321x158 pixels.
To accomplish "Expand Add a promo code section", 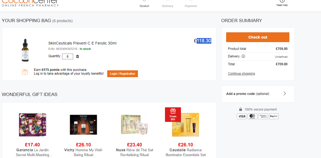I will click(258, 94).
